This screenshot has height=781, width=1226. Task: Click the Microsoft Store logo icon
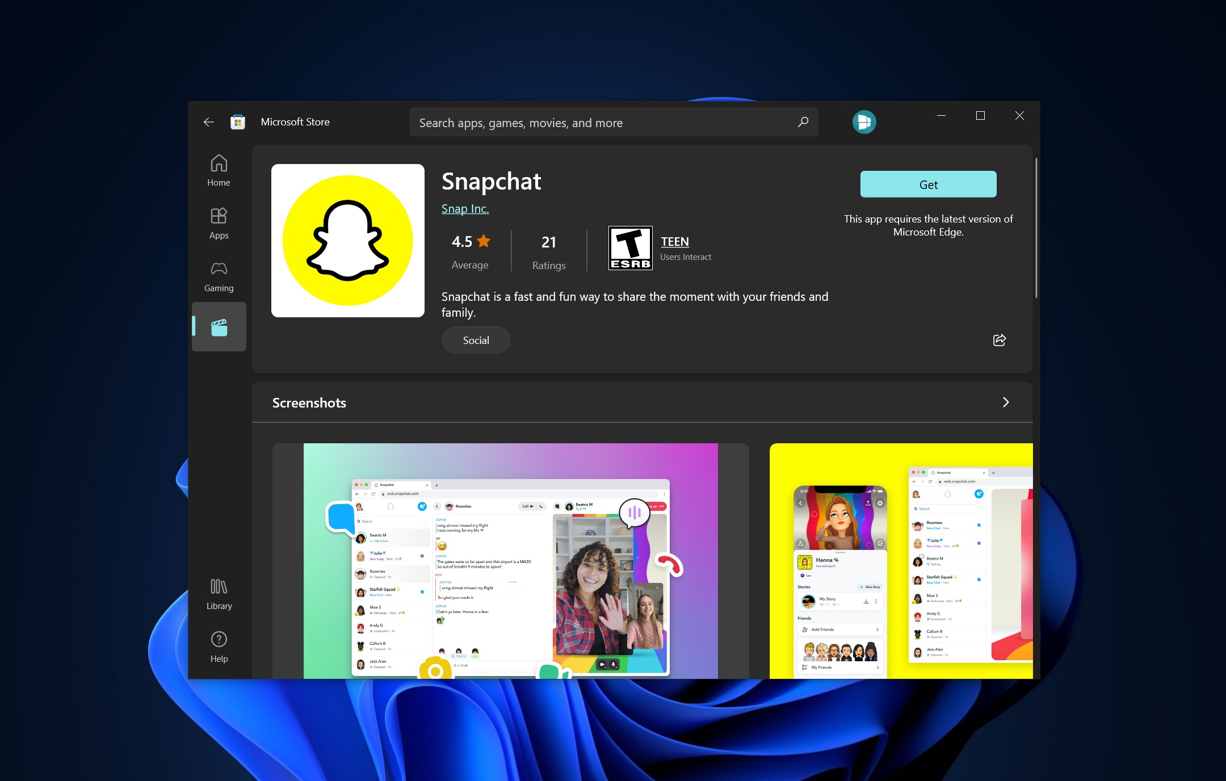[238, 122]
